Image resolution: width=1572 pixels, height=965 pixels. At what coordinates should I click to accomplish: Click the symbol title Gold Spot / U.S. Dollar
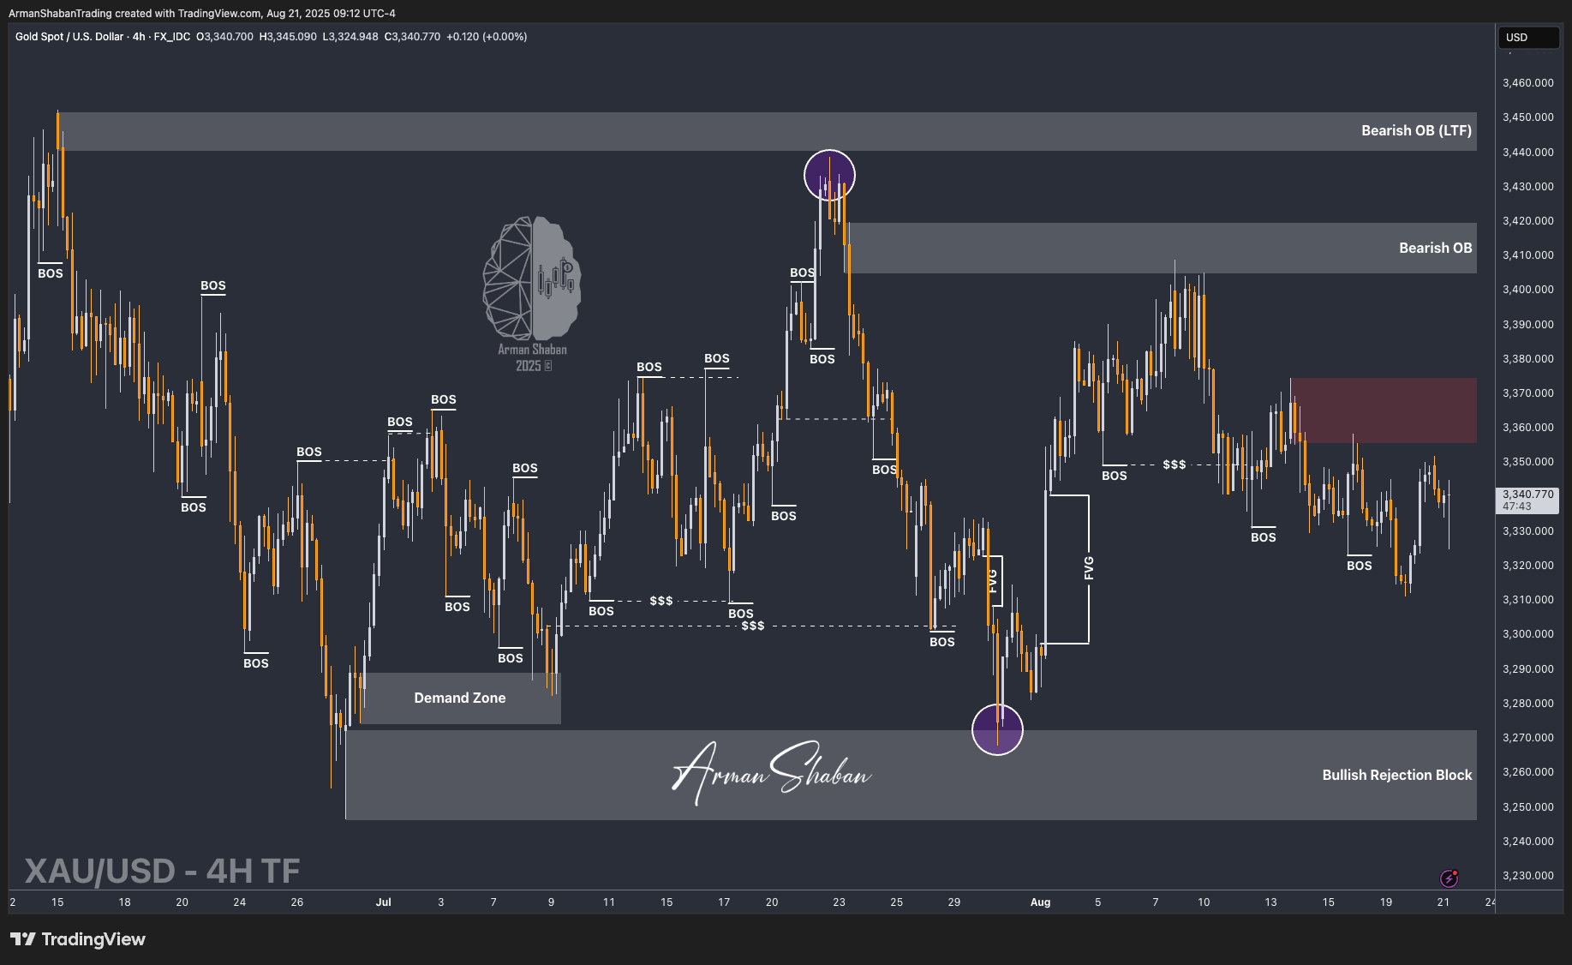69,37
